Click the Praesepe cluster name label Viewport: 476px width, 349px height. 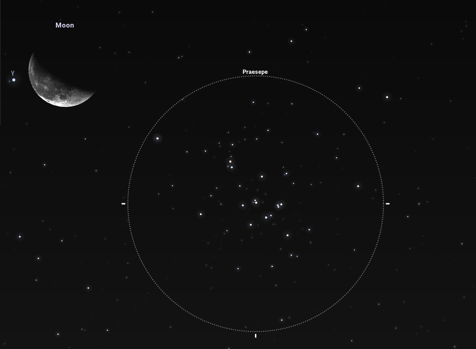coord(255,72)
